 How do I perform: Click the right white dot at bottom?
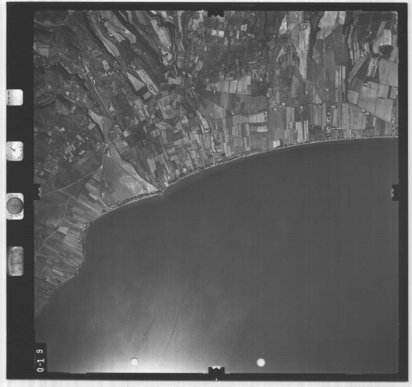point(261,362)
